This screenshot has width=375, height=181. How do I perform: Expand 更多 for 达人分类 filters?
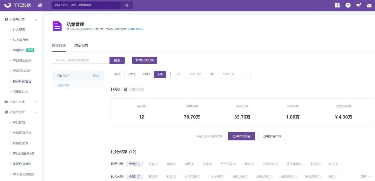pos(366,177)
